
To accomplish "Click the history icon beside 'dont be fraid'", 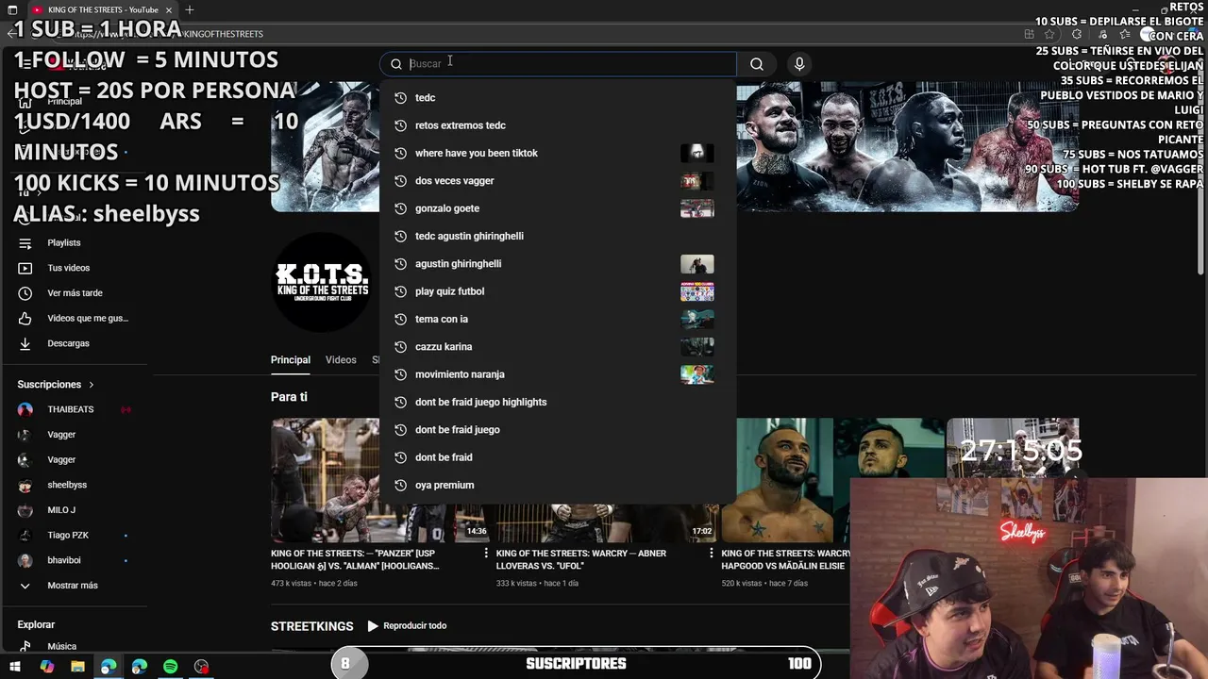I will (x=400, y=457).
